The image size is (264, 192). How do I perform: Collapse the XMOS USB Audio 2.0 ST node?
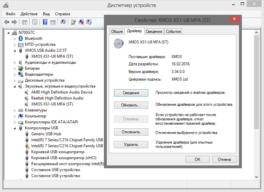point(15,51)
